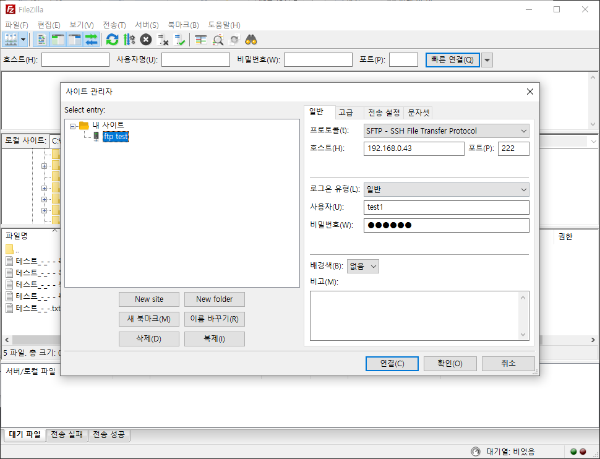Click the quickconnect 비밀번호(W) input field
600x459 pixels.
pyautogui.click(x=318, y=60)
